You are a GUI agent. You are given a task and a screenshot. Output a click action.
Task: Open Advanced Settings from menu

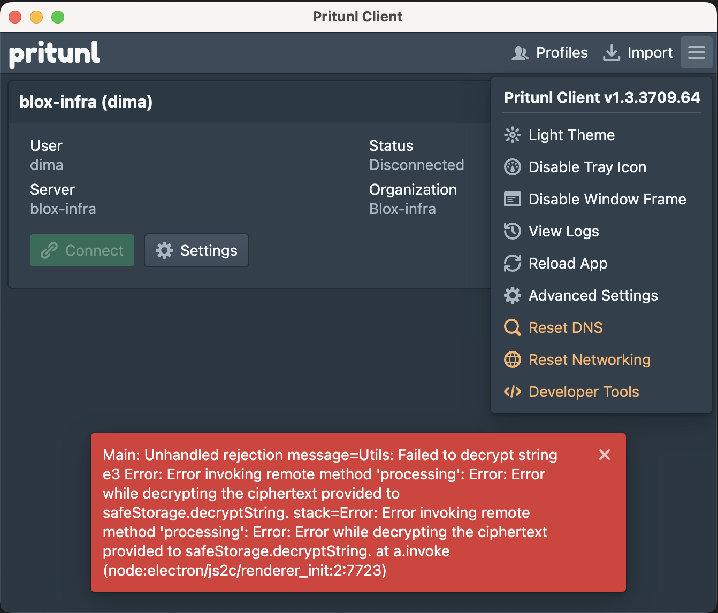coord(601,295)
